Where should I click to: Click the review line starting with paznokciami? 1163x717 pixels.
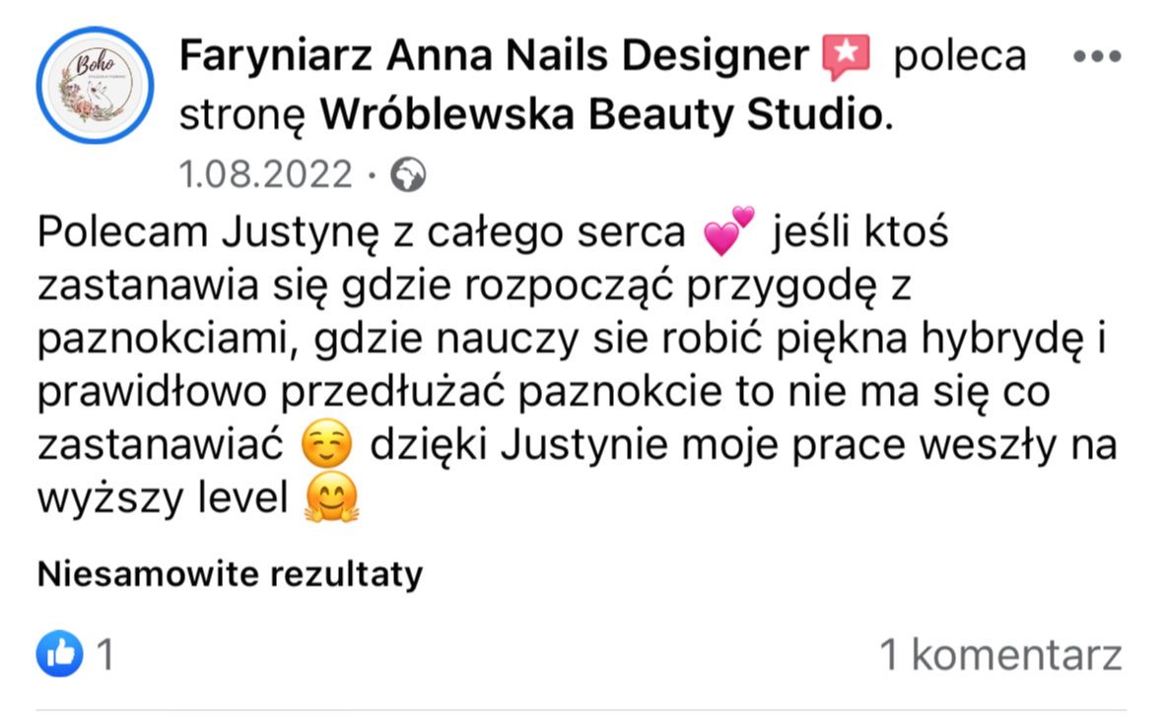click(572, 338)
